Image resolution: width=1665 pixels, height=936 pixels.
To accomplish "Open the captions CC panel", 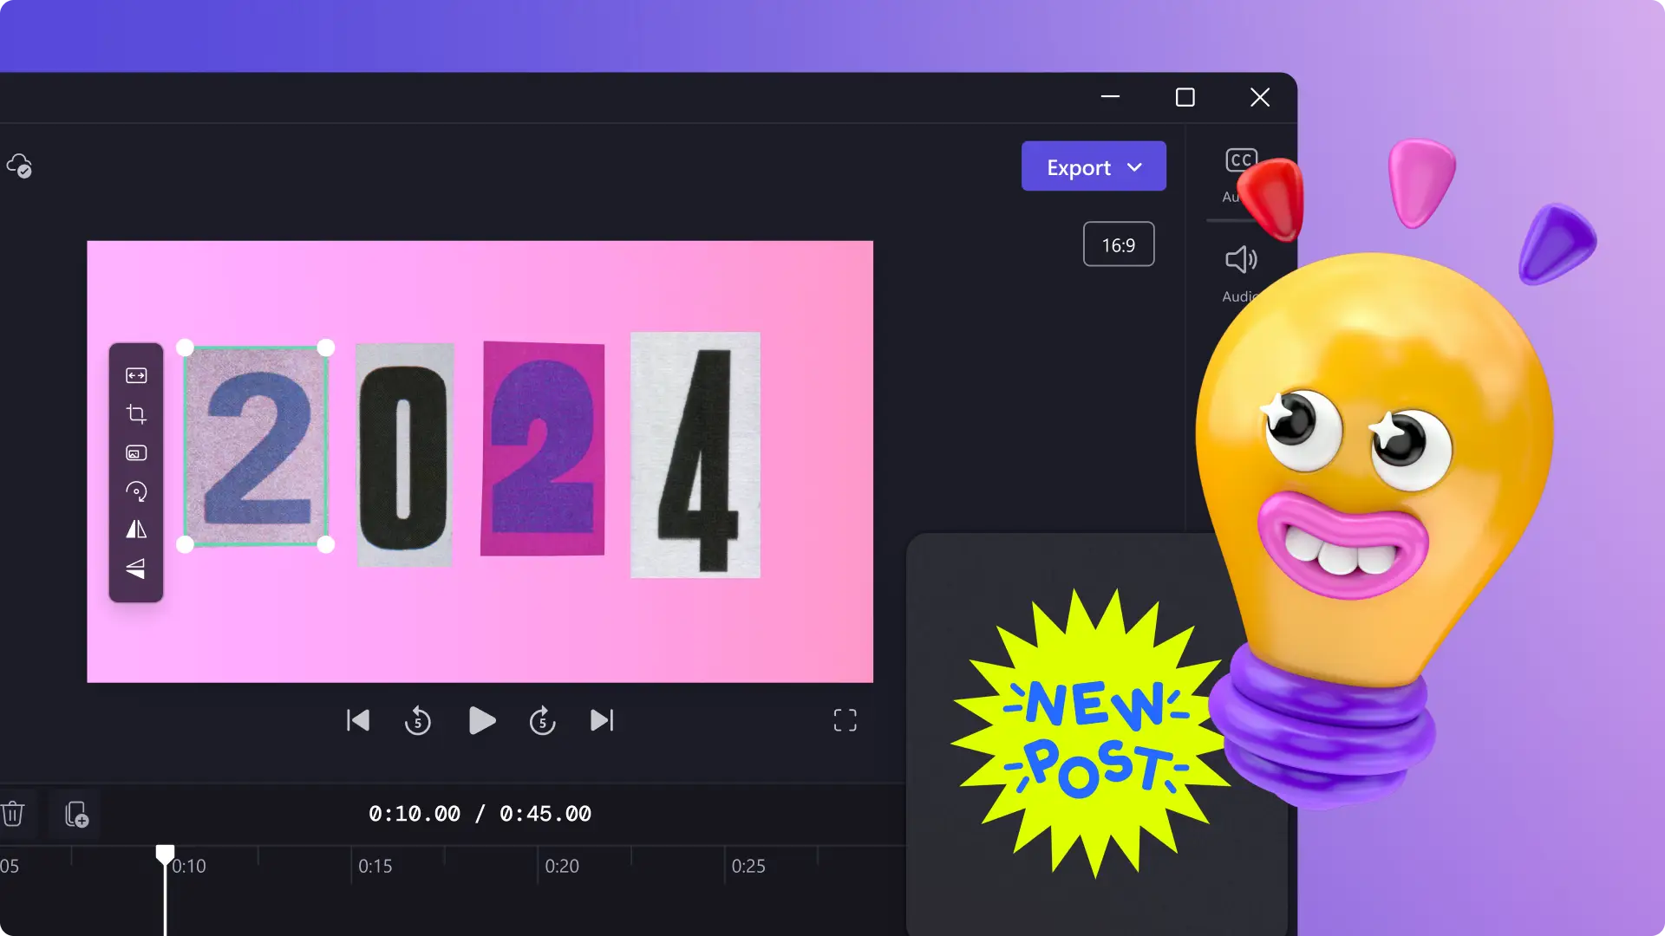I will tap(1241, 160).
